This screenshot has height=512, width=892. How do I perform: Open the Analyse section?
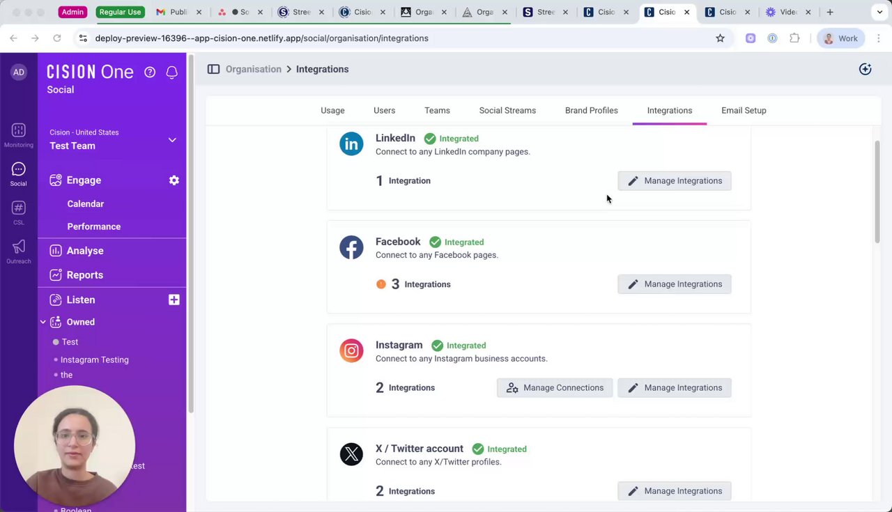tap(85, 251)
